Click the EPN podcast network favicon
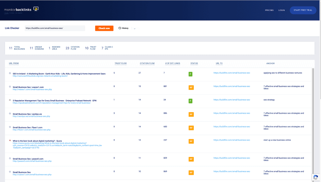Viewport: 321px width, 182px height. (x=10, y=100)
